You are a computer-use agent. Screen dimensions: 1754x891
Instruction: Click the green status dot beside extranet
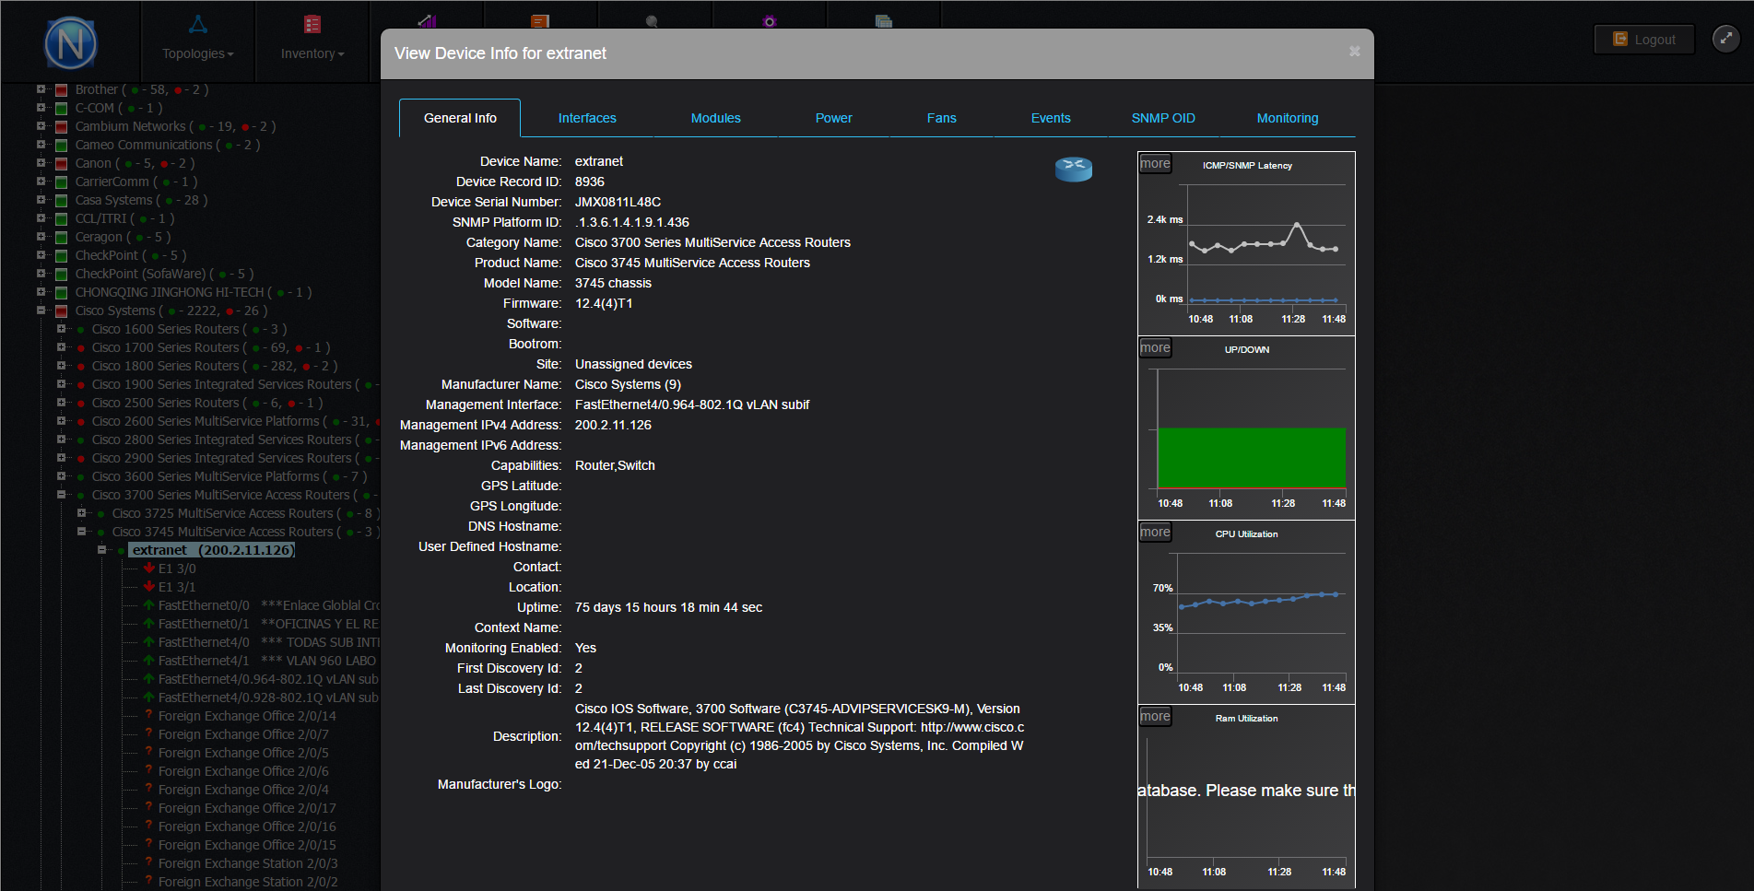pyautogui.click(x=121, y=551)
